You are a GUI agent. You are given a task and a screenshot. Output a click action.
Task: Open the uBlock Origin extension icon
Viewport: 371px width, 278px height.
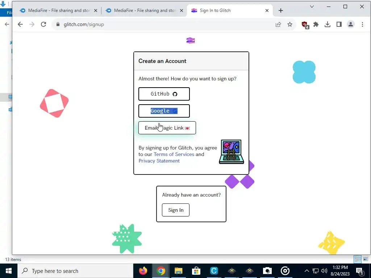tap(305, 25)
